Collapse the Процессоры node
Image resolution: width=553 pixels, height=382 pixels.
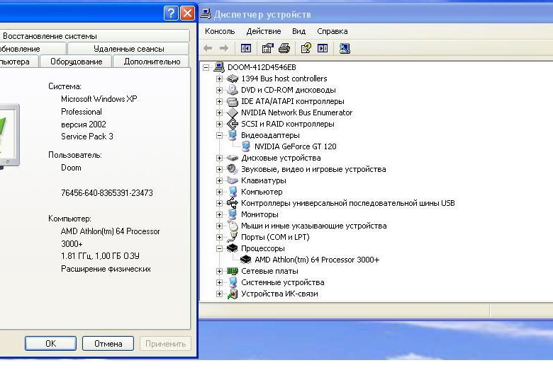(x=219, y=248)
